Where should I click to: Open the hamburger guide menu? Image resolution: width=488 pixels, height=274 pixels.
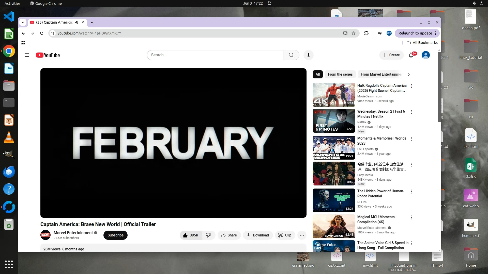coord(27,55)
